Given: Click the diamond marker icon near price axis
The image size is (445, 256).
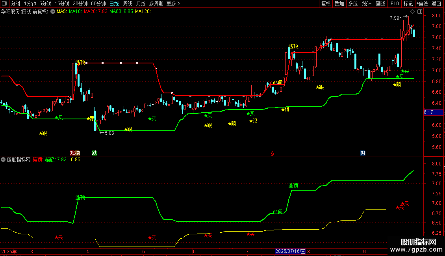Looking at the screenshot, I should pyautogui.click(x=413, y=12).
